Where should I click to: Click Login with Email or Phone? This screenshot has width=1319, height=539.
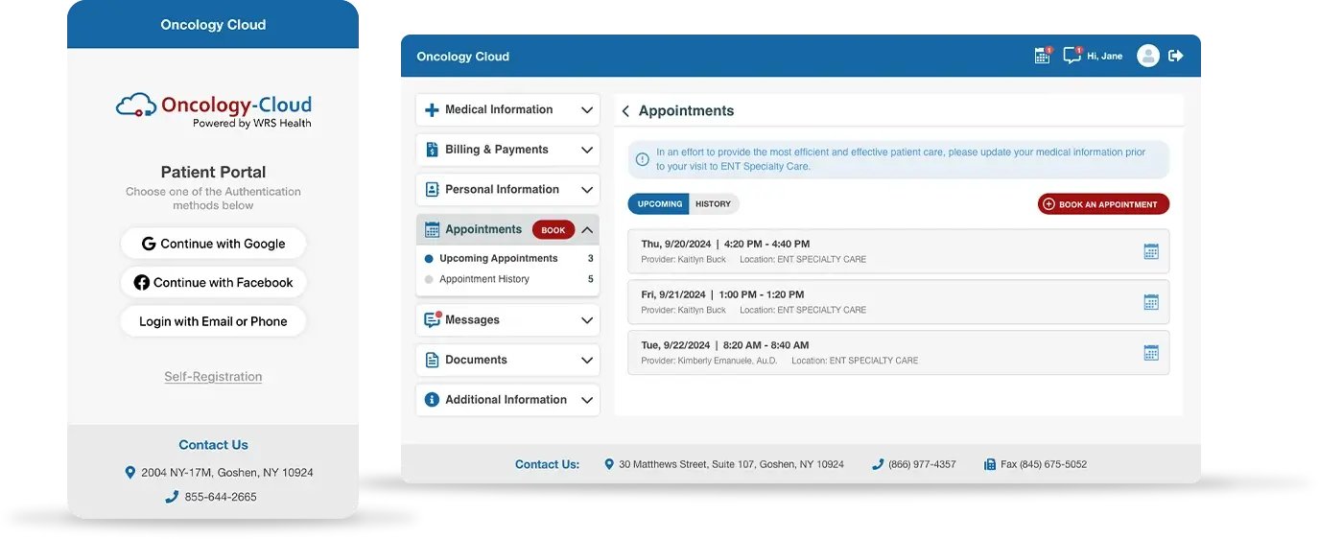pos(213,321)
